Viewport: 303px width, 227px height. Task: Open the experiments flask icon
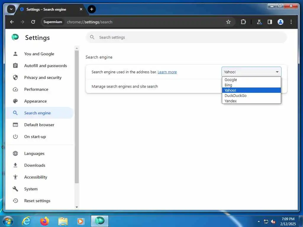coord(259,22)
